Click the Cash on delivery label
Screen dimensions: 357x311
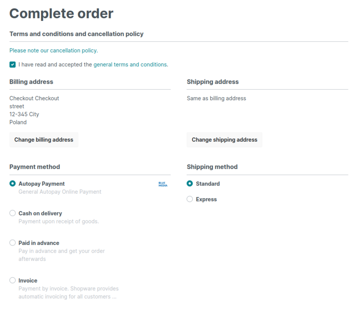click(x=40, y=213)
